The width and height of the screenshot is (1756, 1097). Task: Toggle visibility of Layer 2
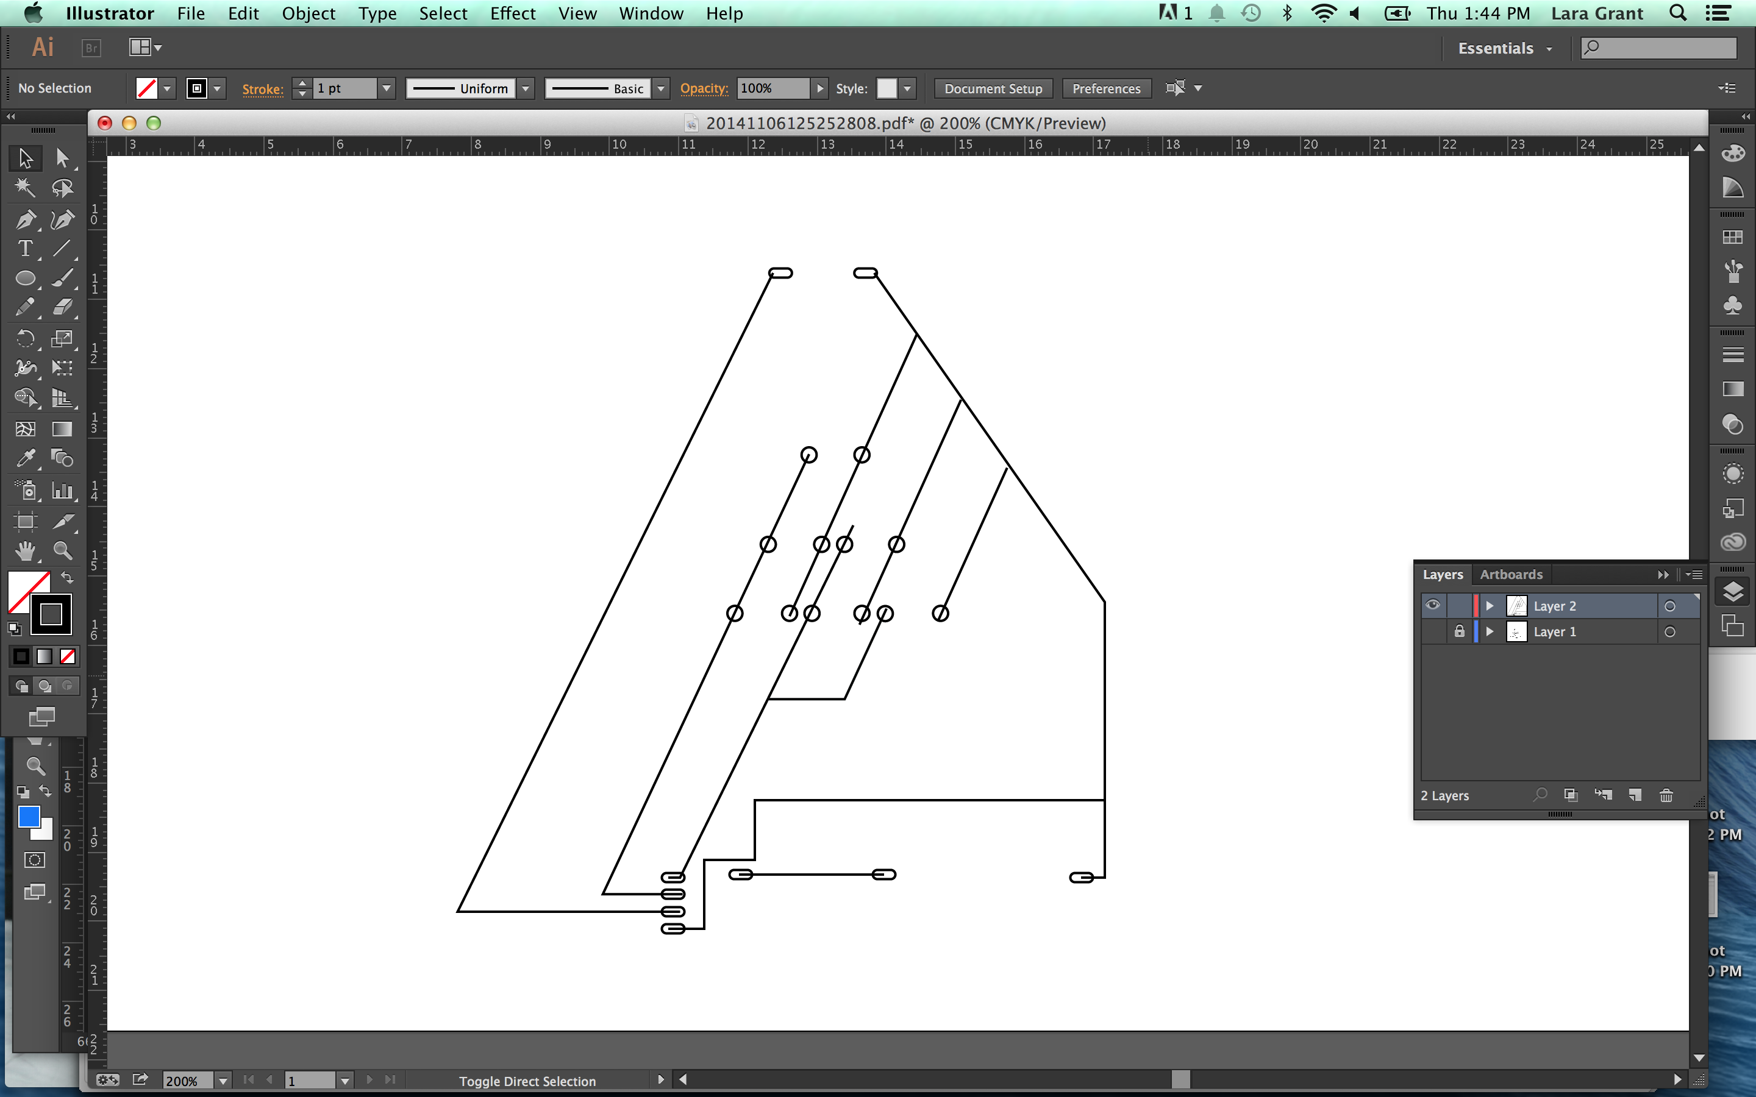coord(1432,605)
